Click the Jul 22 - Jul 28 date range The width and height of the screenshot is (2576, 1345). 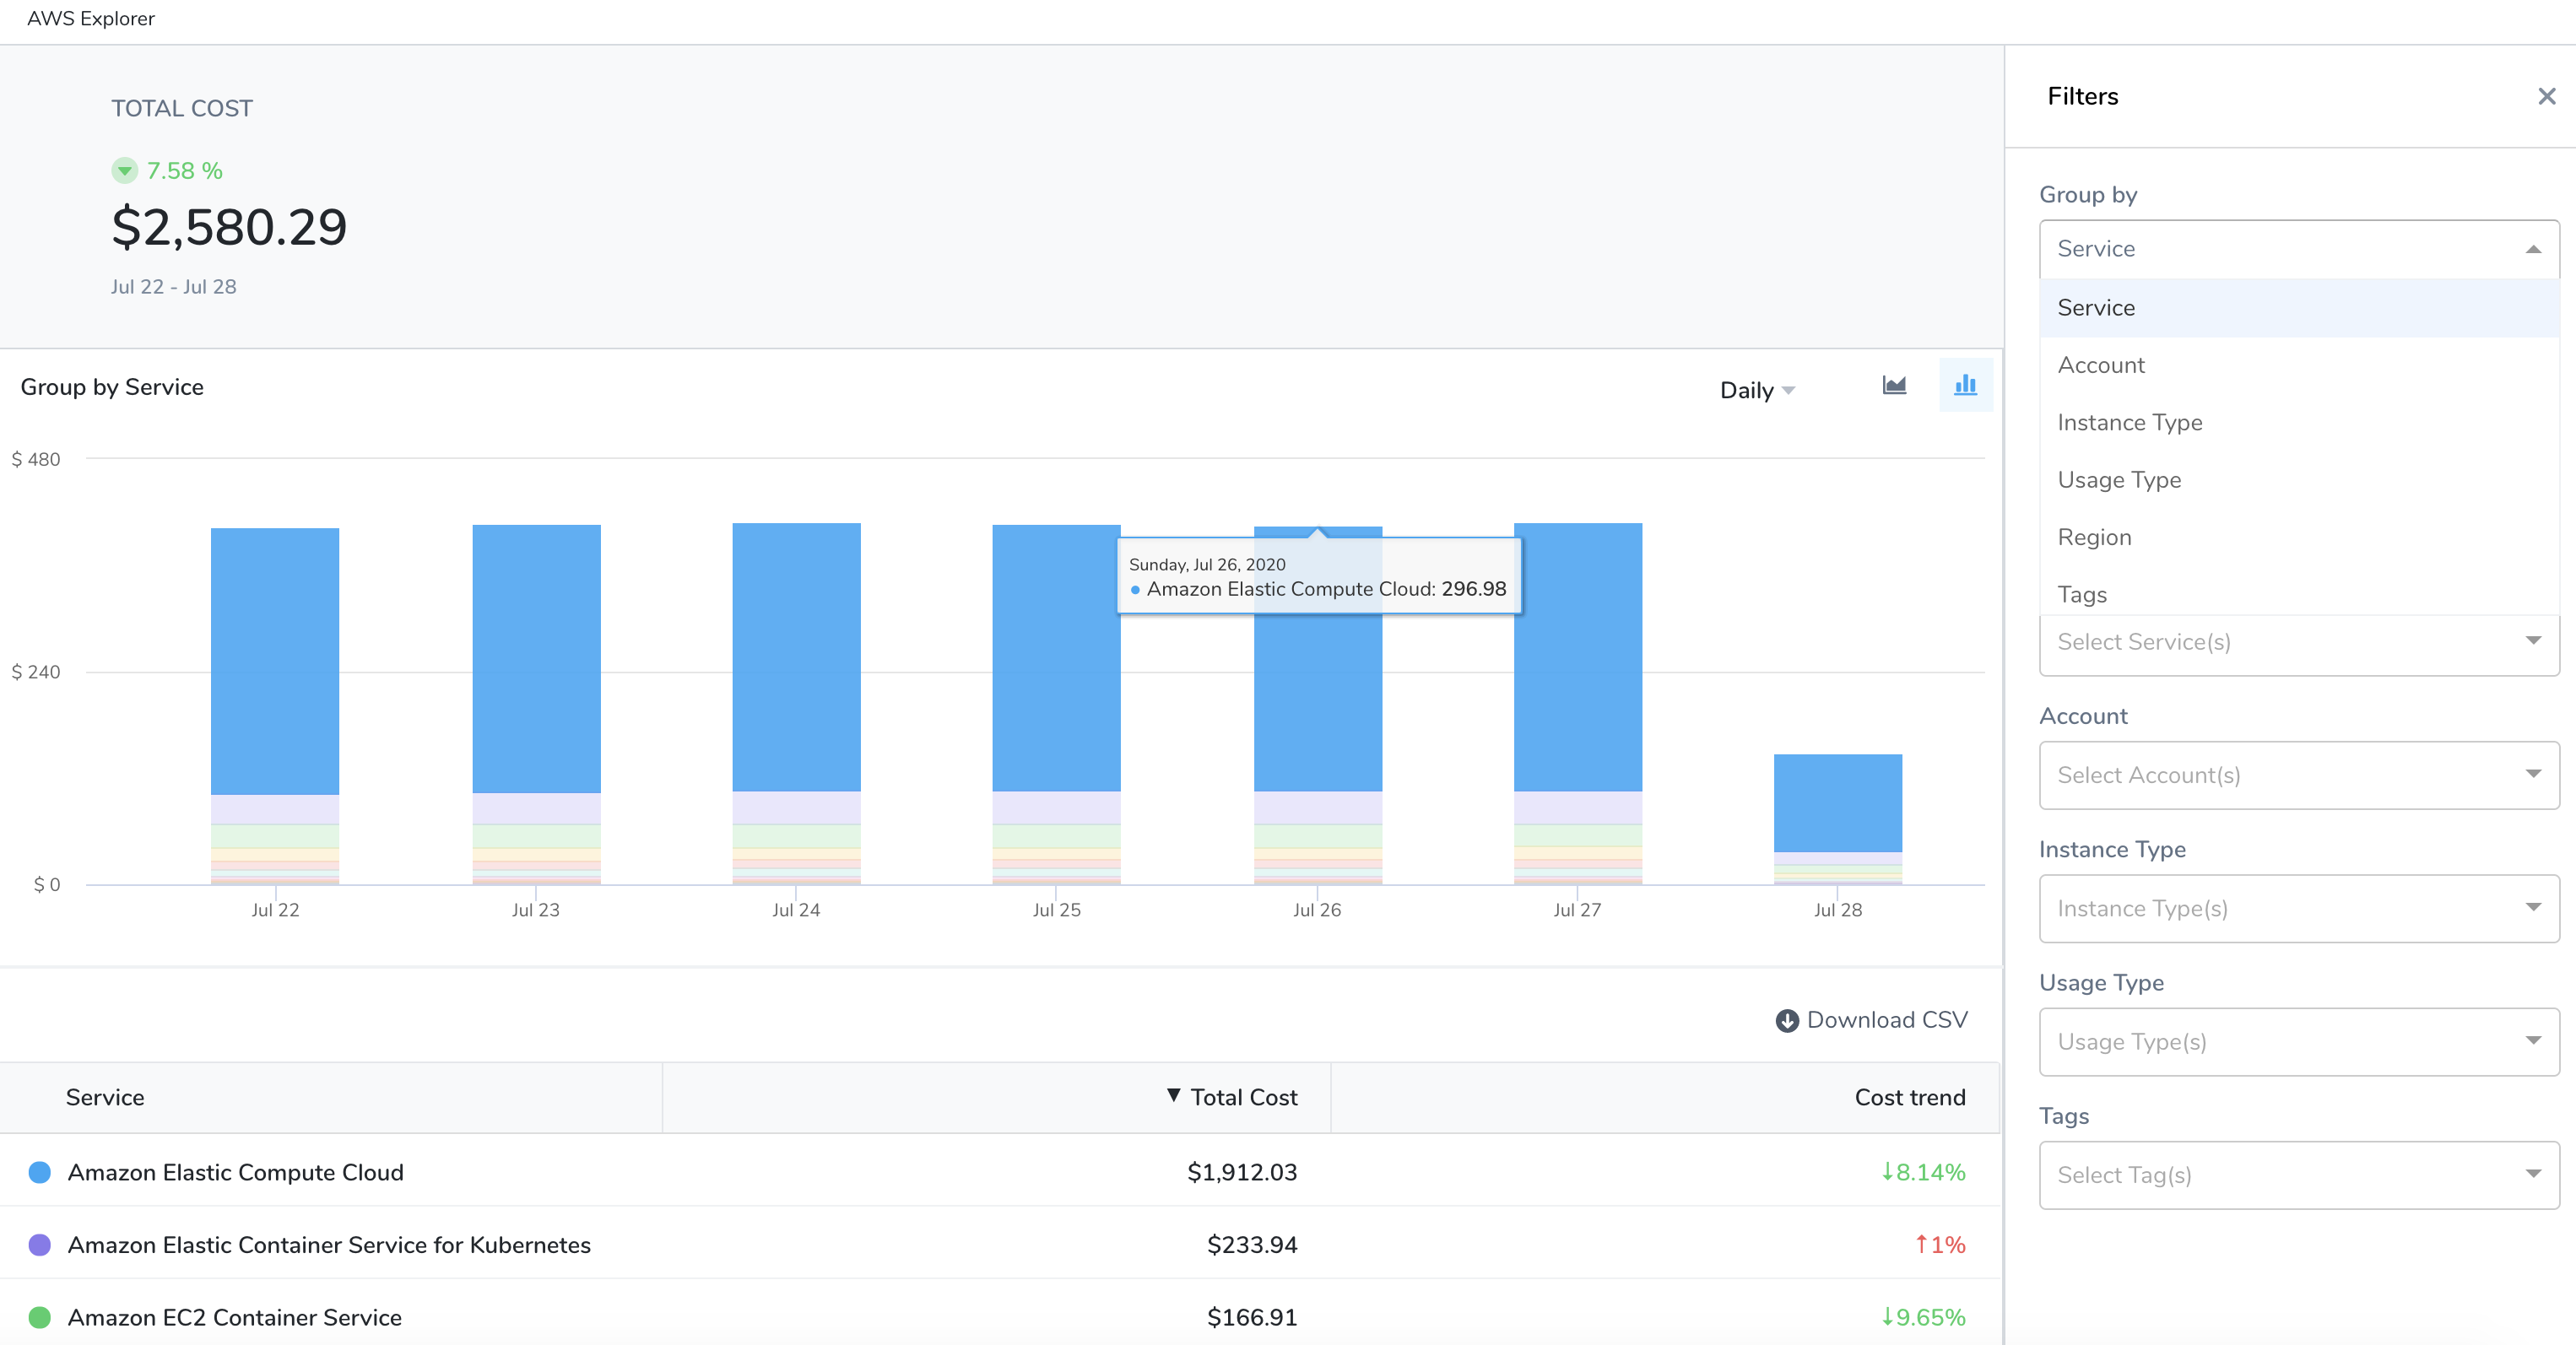[x=173, y=287]
